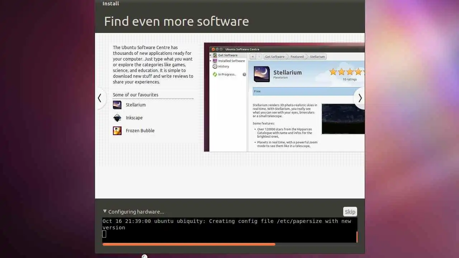Image resolution: width=459 pixels, height=258 pixels.
Task: Open In Progress in the sidebar
Action: [x=227, y=75]
